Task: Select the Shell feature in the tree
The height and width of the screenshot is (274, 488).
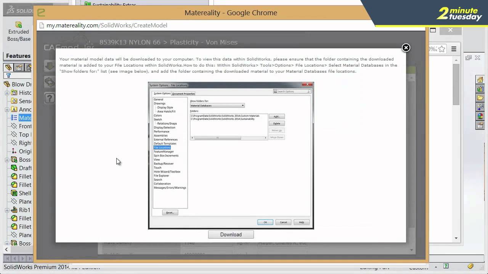Action: tap(21, 193)
